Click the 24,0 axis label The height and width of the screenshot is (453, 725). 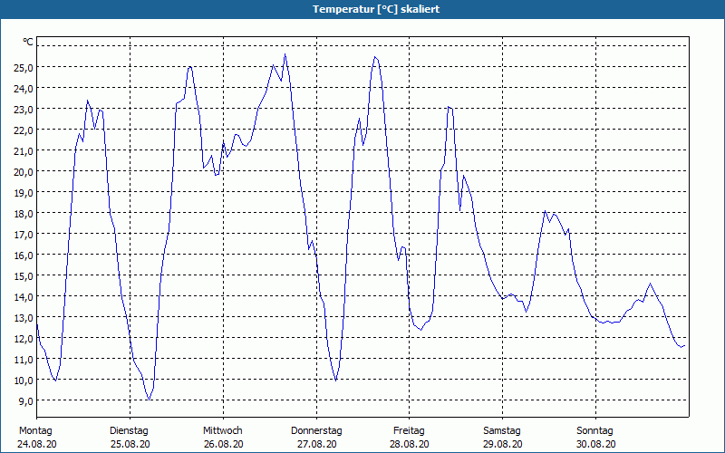[23, 88]
